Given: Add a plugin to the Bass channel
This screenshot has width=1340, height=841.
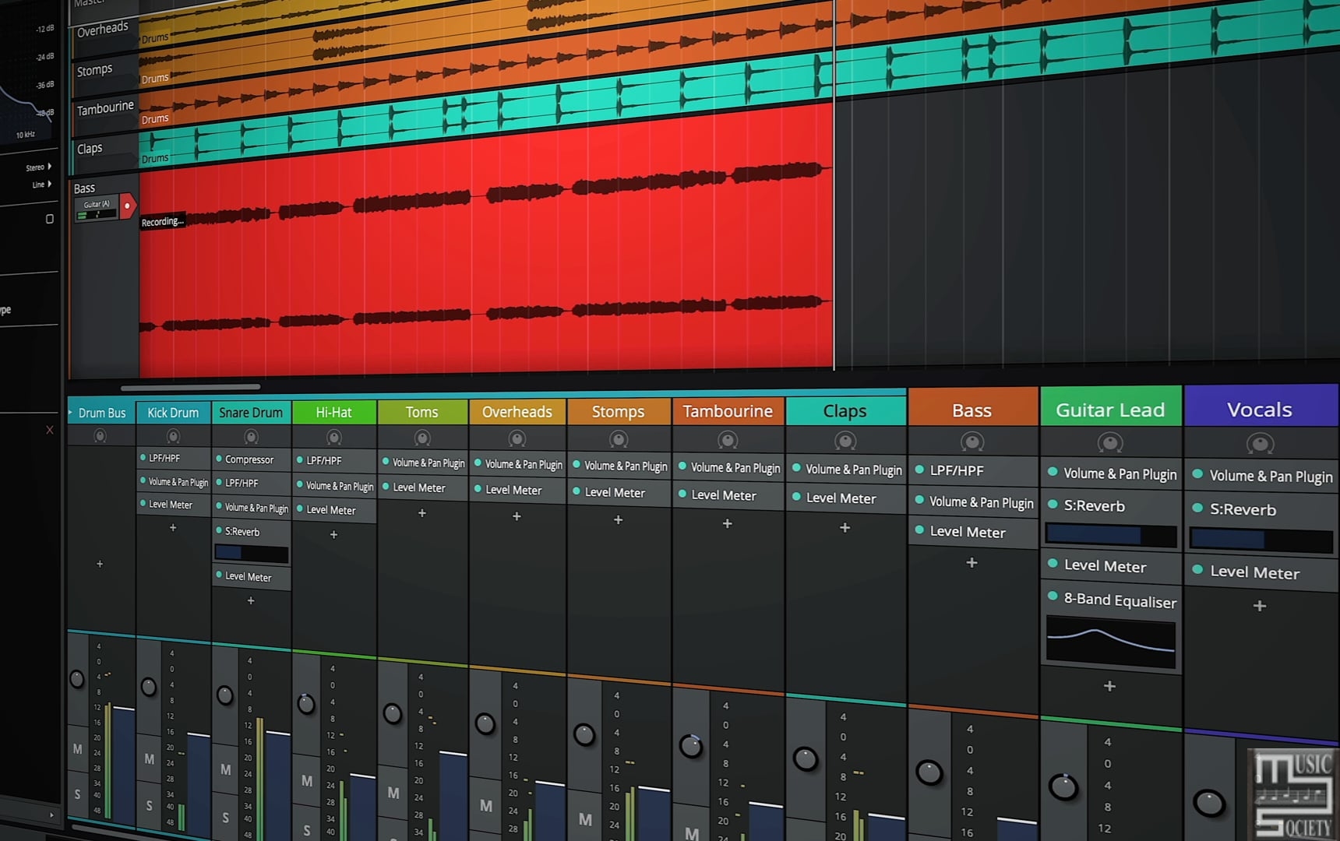Looking at the screenshot, I should pyautogui.click(x=972, y=562).
